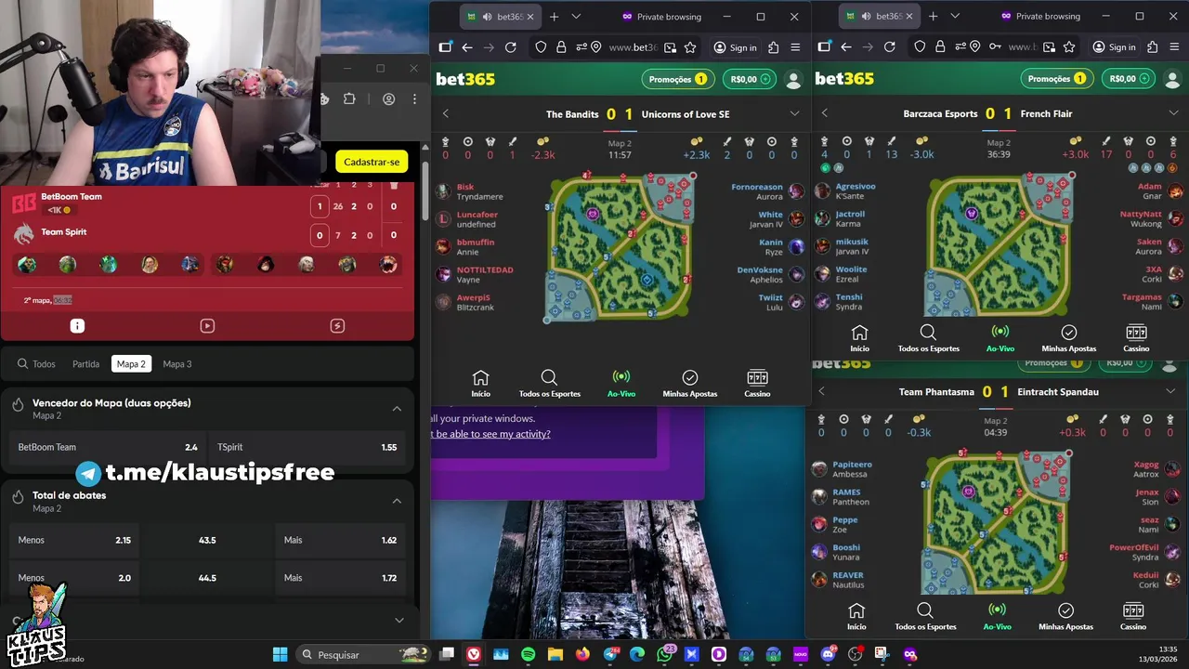Image resolution: width=1189 pixels, height=669 pixels.
Task: Expand The Bandits match dropdown chevron
Action: click(x=794, y=113)
